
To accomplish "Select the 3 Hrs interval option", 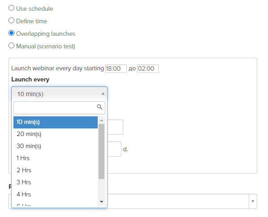I will click(x=56, y=183).
